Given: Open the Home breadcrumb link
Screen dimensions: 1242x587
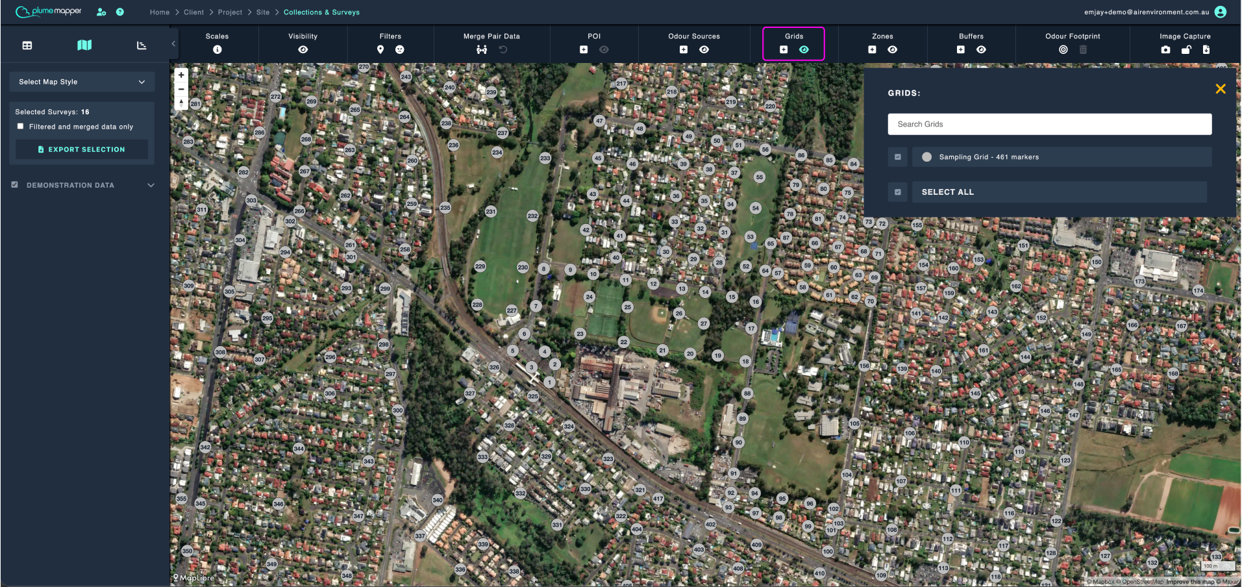Looking at the screenshot, I should click(160, 12).
